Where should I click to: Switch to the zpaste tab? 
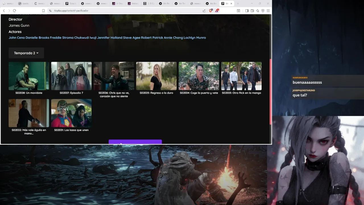click(x=24, y=3)
